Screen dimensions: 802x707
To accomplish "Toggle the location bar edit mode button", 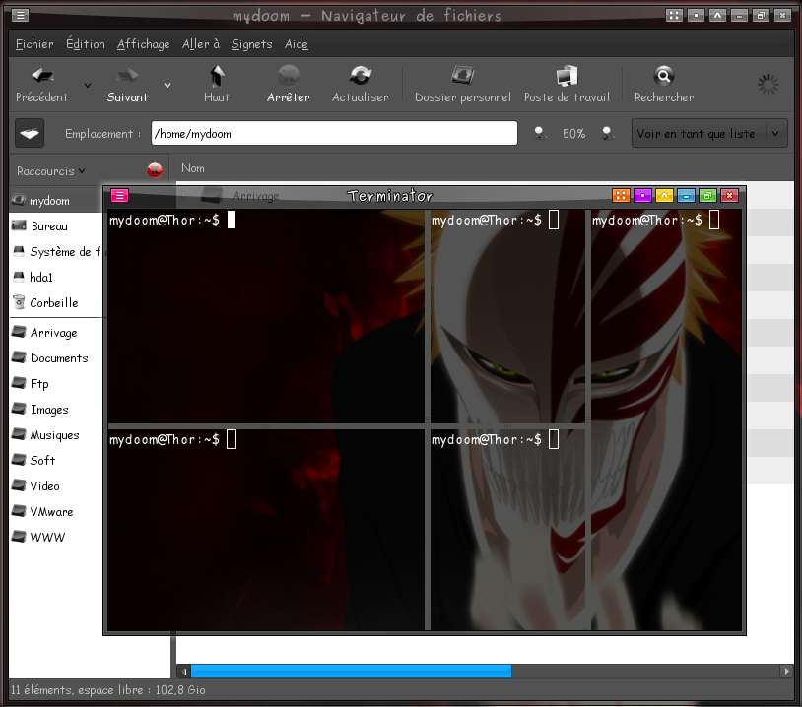I will (30, 134).
